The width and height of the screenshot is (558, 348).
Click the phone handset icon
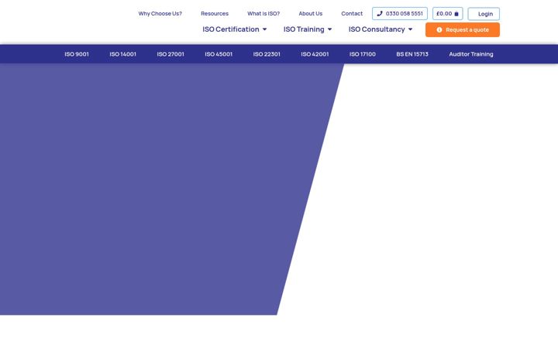379,13
